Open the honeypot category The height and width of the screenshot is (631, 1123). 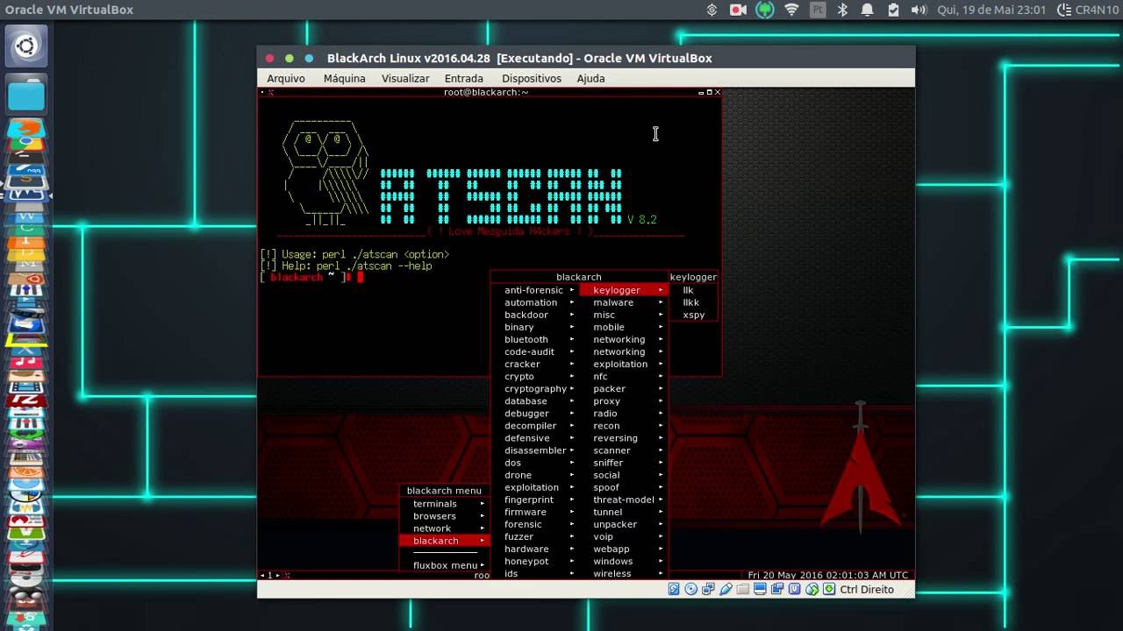pyautogui.click(x=535, y=561)
